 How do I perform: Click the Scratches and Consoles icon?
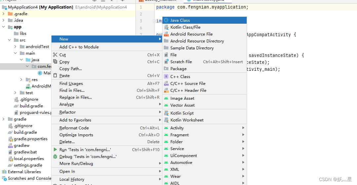click(x=4, y=178)
